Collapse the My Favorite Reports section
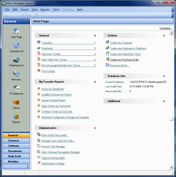176x177 pixels. point(95,82)
